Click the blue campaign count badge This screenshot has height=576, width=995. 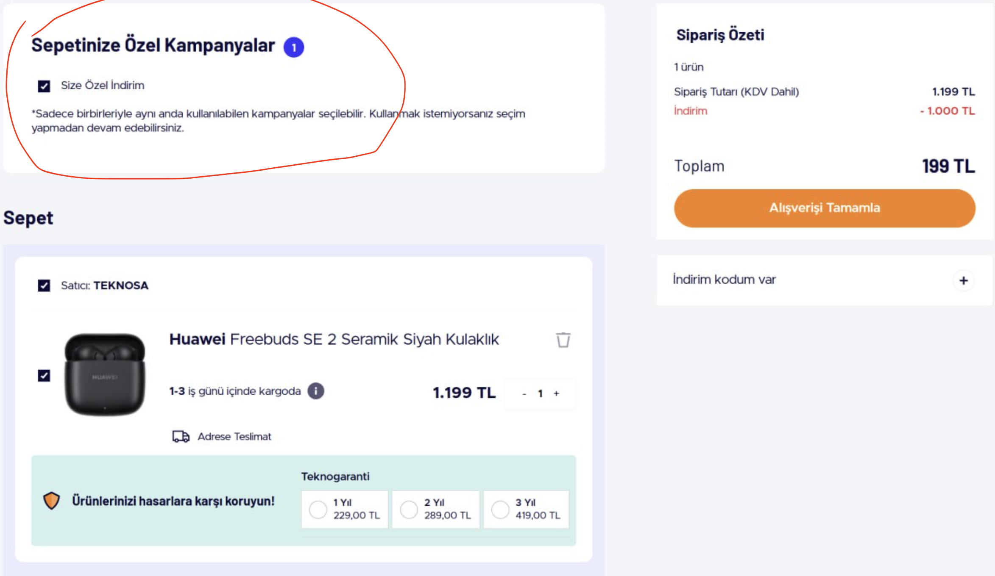(294, 47)
